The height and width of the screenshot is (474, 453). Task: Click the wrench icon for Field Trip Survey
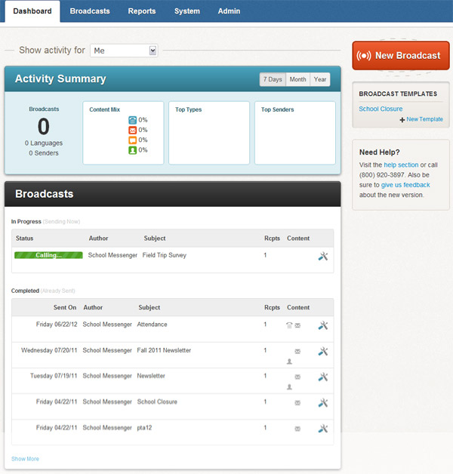point(323,256)
